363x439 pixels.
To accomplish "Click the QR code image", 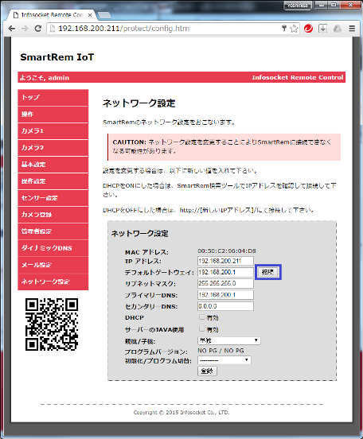I will pyautogui.click(x=52, y=324).
